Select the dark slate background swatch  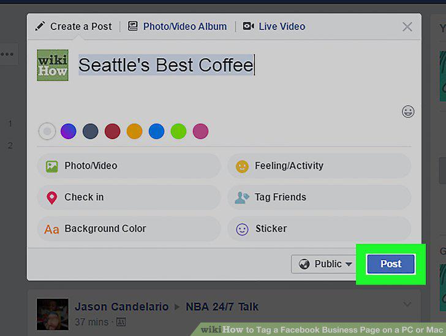pyautogui.click(x=91, y=131)
